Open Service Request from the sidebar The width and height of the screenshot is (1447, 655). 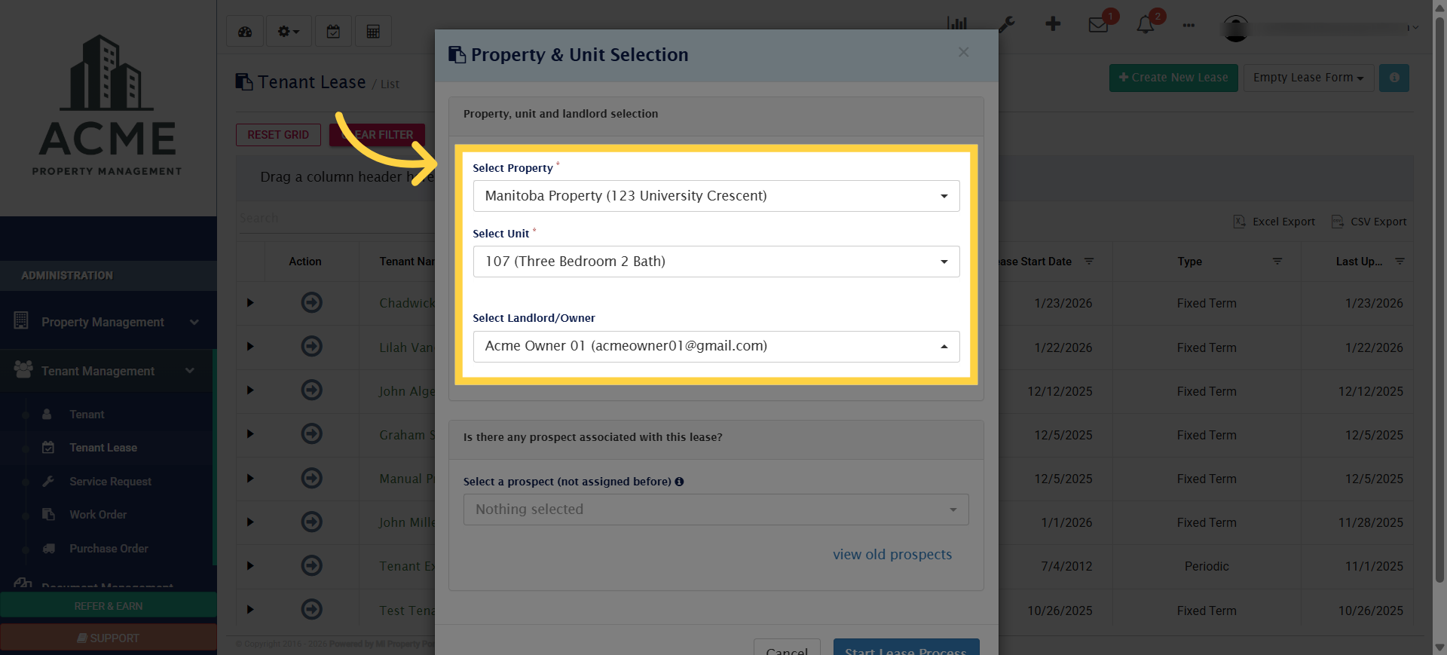point(109,481)
